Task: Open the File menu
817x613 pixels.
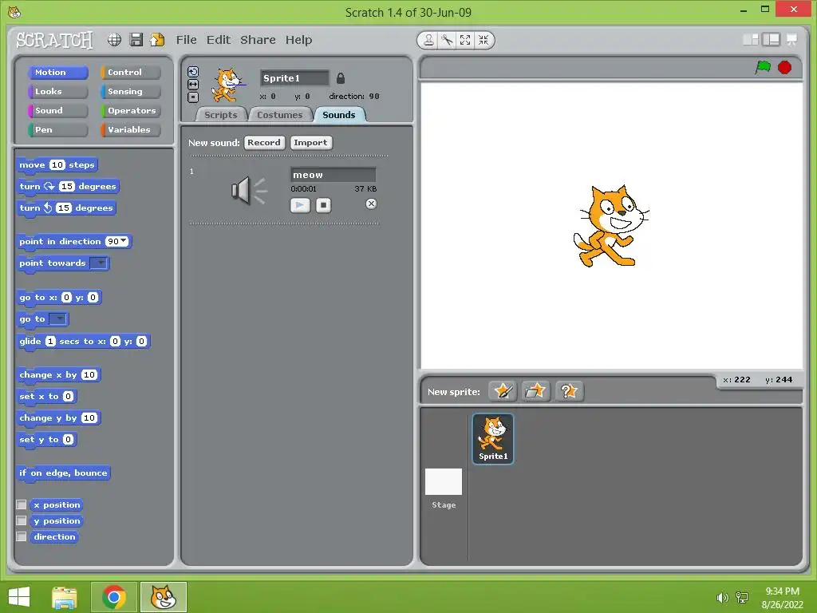Action: click(186, 40)
